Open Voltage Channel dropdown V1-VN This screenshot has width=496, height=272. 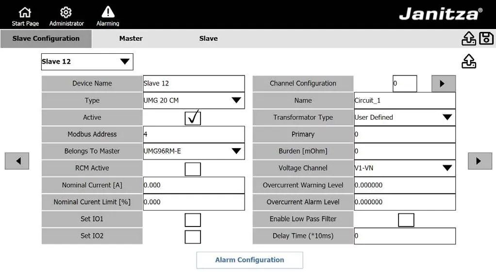click(x=405, y=168)
